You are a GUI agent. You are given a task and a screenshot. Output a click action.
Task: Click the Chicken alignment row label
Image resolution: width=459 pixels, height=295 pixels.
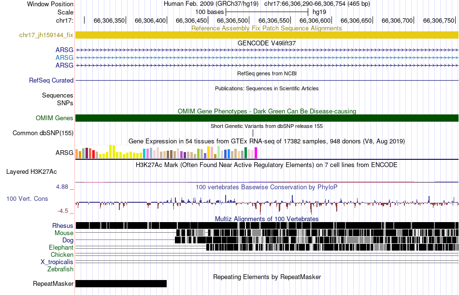point(62,254)
